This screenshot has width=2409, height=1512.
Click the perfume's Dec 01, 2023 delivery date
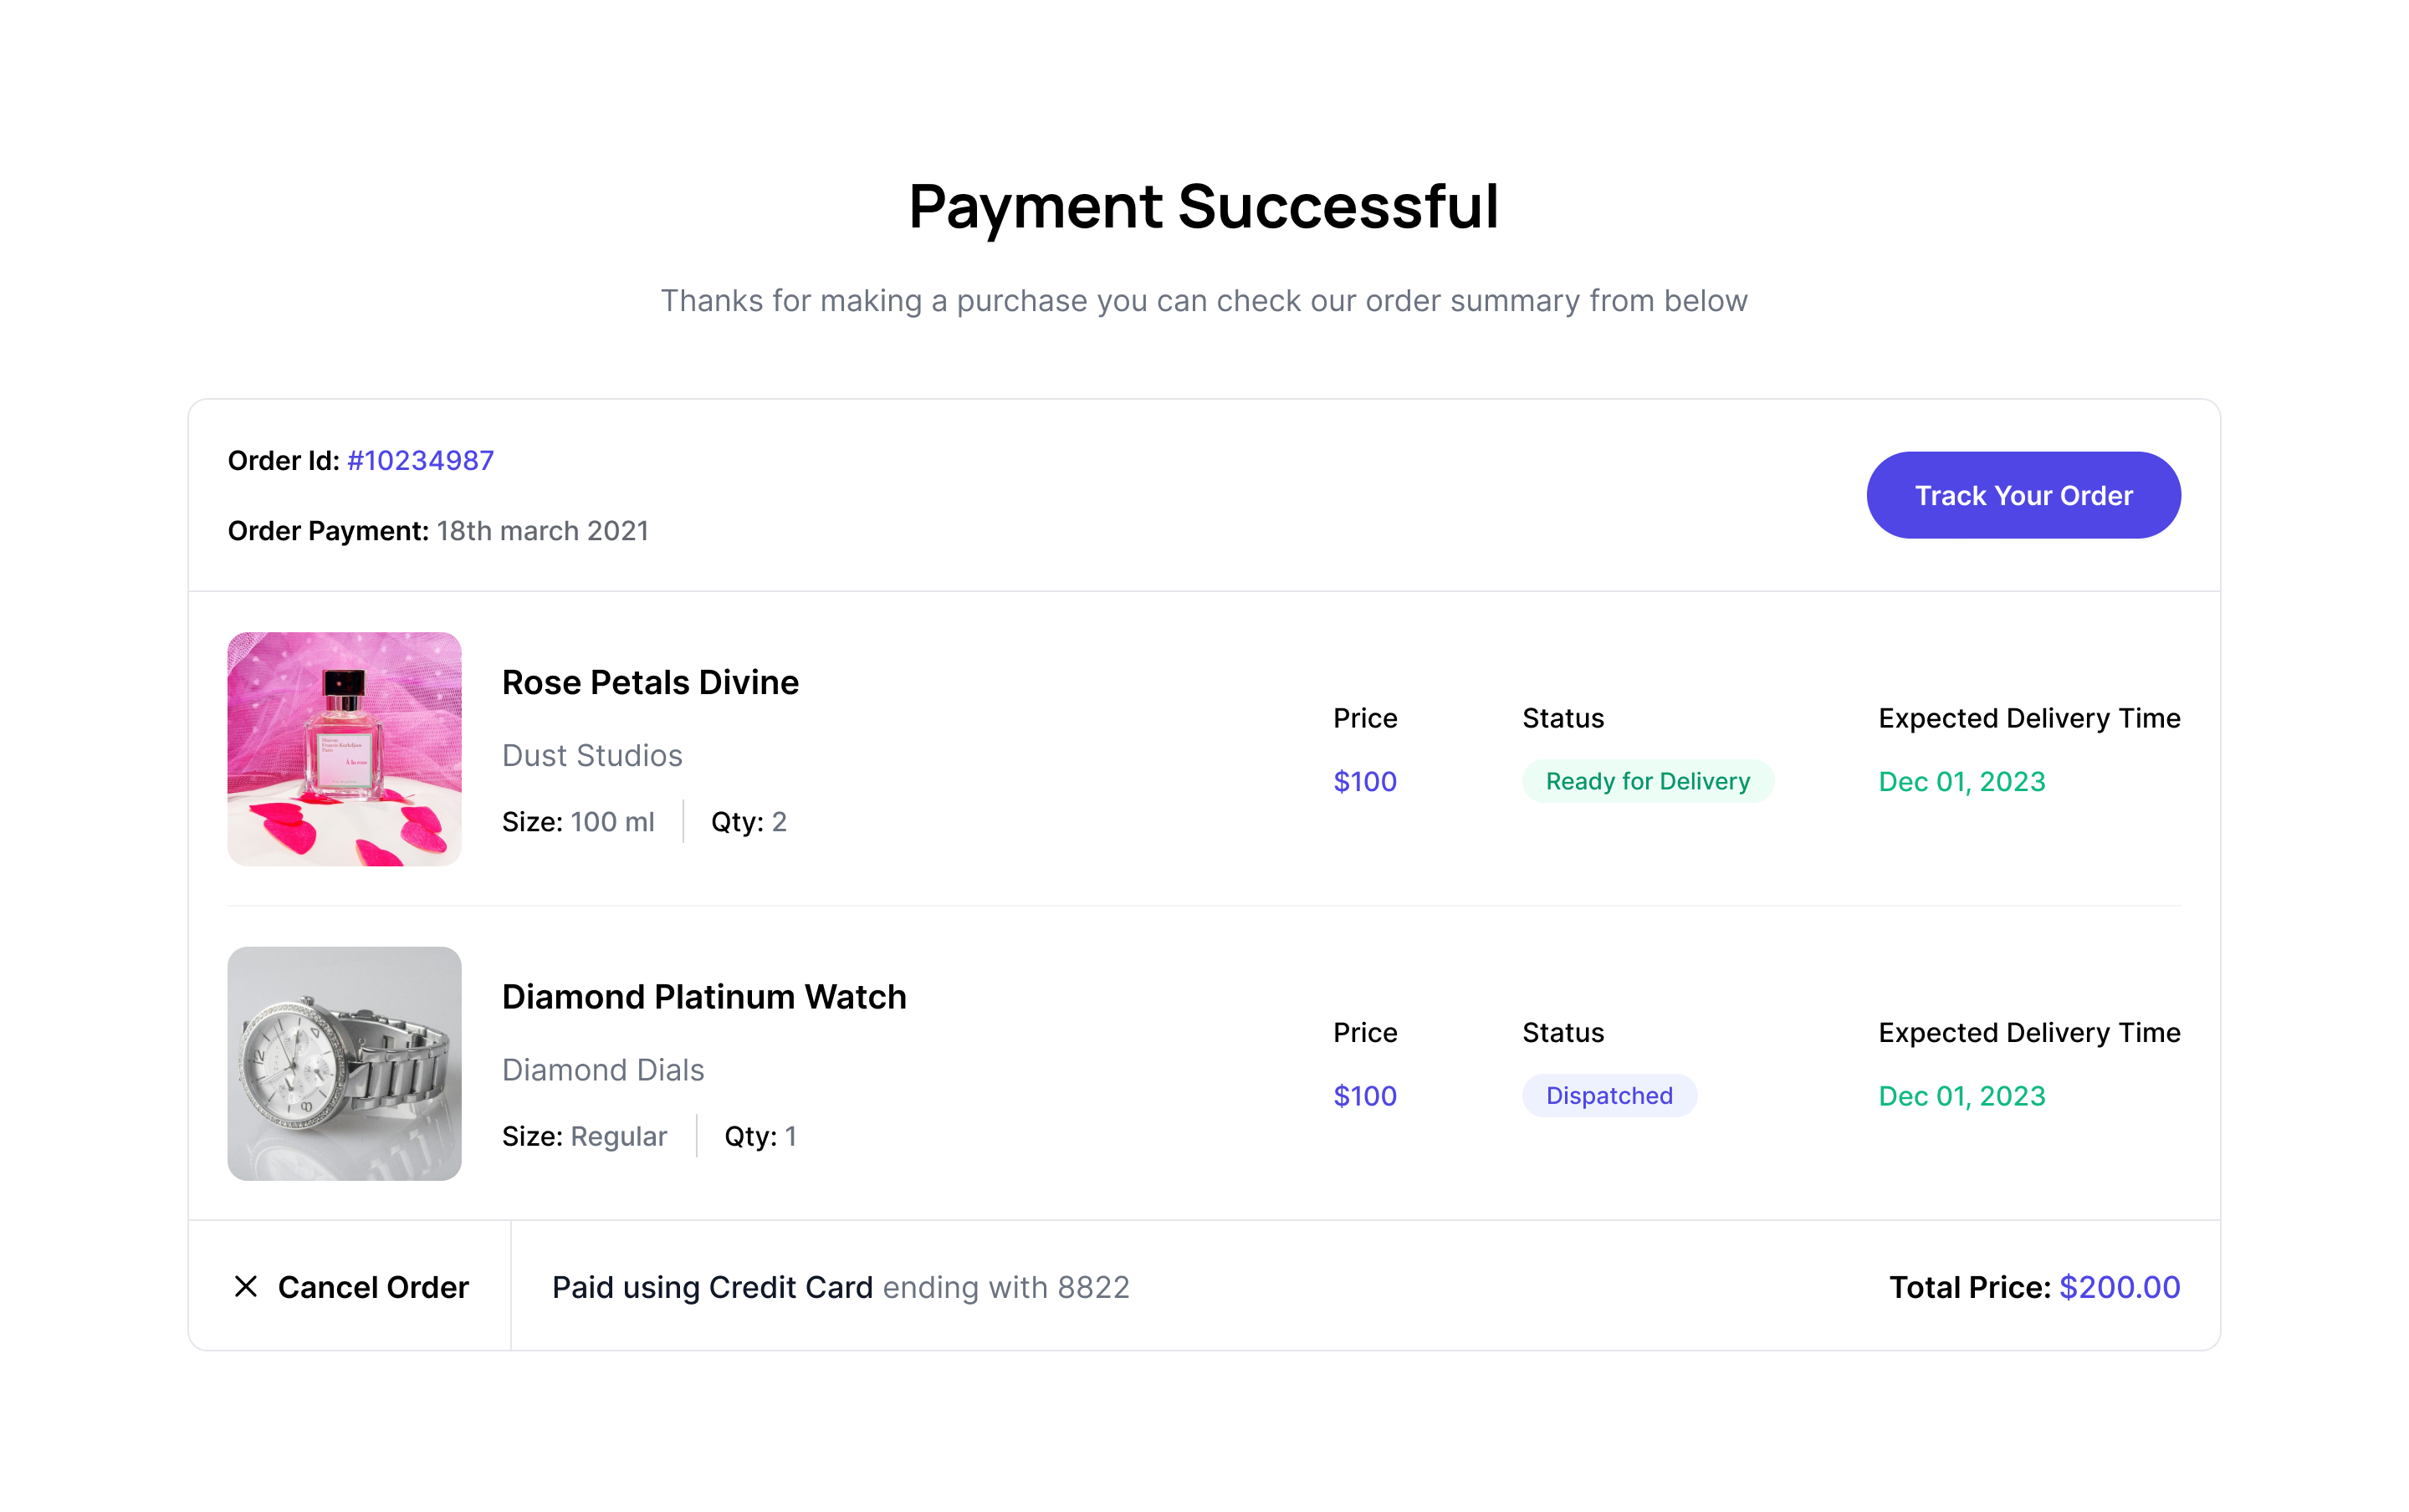[x=1961, y=781]
